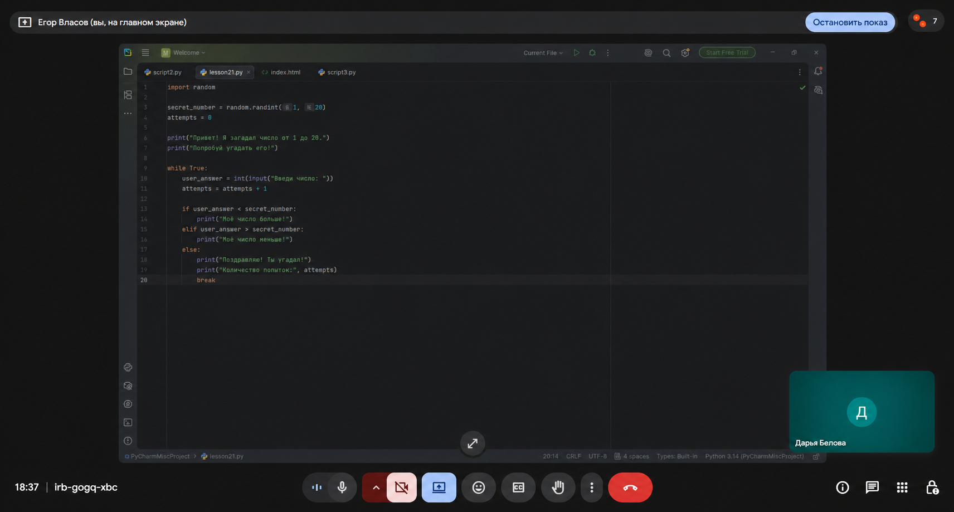Open the host controls lock icon
This screenshot has height=512, width=954.
(x=932, y=487)
